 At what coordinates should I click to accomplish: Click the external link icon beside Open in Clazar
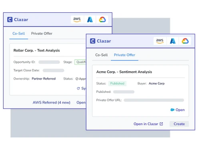point(161,124)
